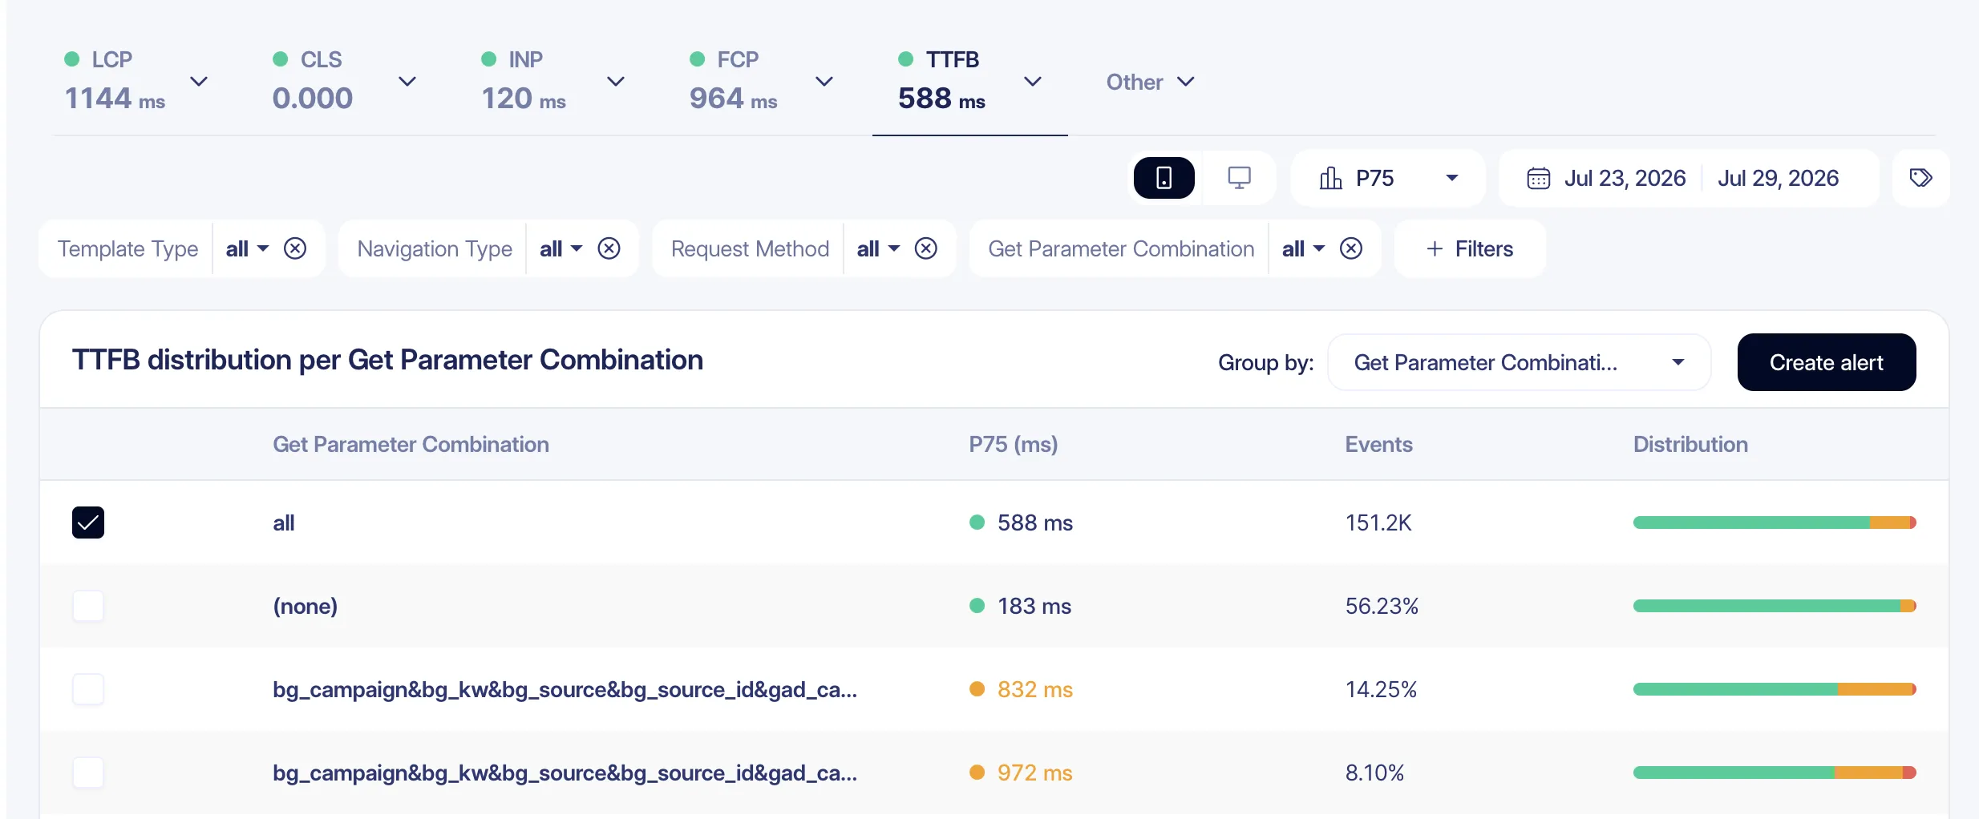Clear the Template Type filter
Screen dimensions: 1979x819
295,248
